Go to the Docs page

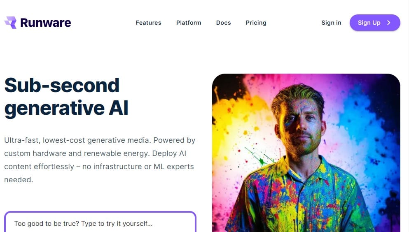point(224,23)
